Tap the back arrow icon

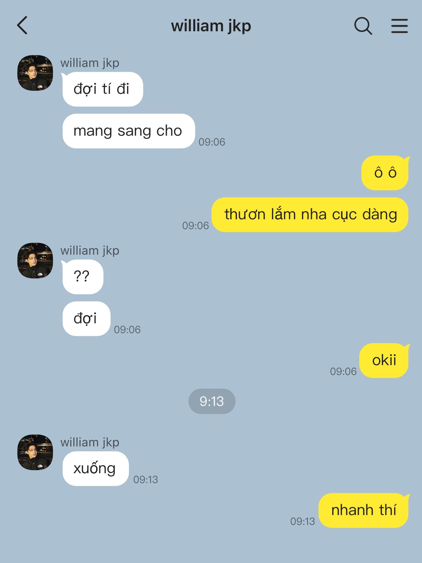(x=22, y=25)
